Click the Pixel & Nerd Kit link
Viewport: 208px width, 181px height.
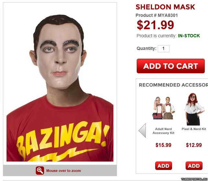coord(194,129)
